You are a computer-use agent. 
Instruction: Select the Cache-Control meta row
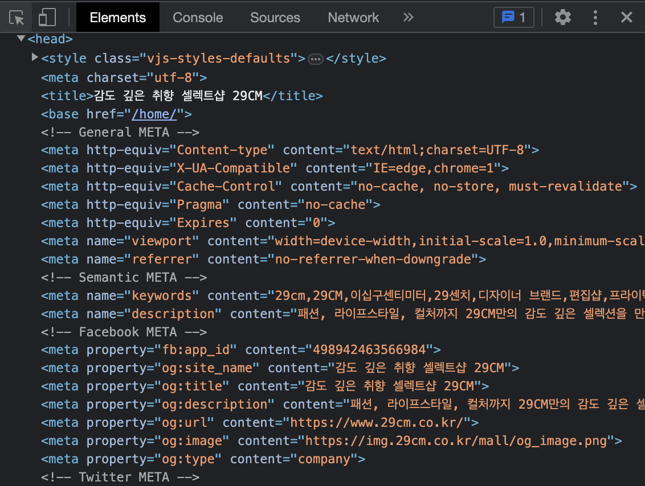click(339, 186)
